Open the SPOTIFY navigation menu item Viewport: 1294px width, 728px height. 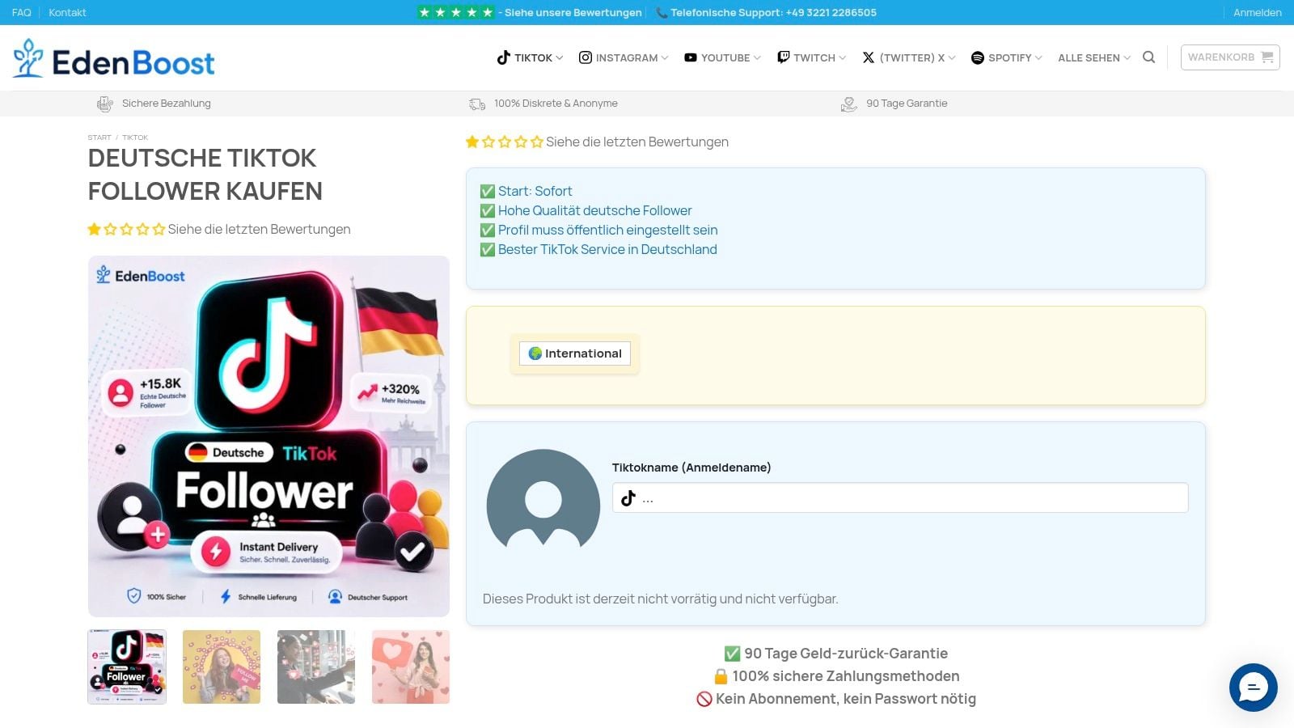pyautogui.click(x=1006, y=57)
